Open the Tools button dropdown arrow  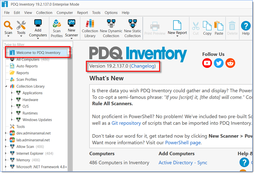(x=21, y=36)
